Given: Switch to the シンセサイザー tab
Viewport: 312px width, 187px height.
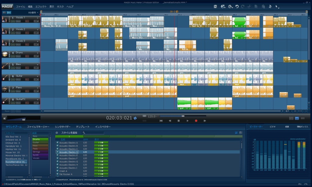Looking at the screenshot, I should tap(63, 127).
